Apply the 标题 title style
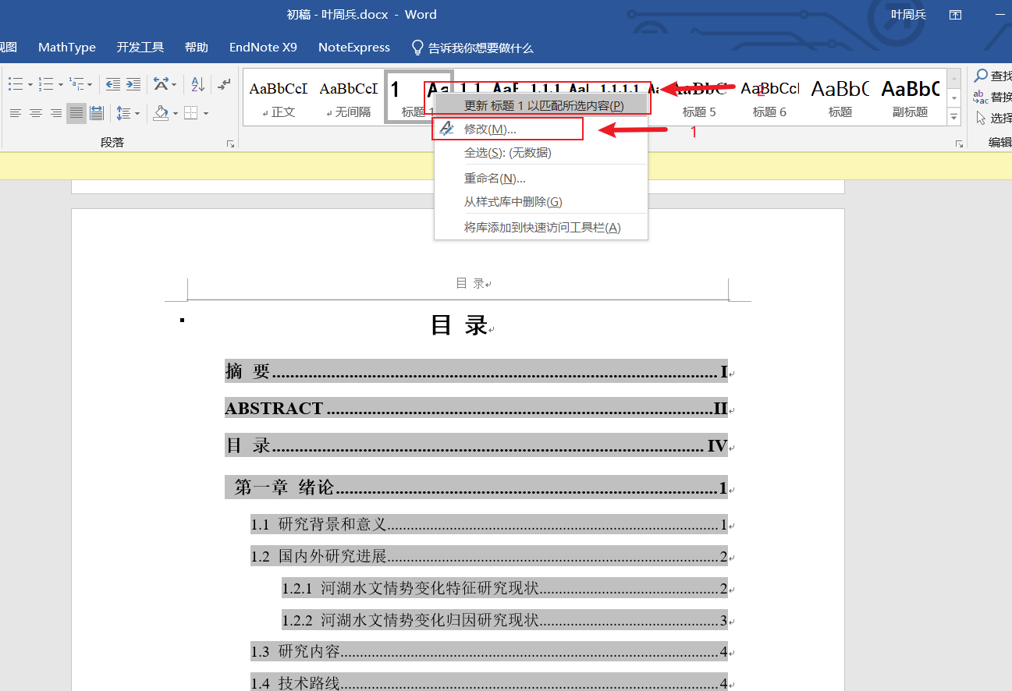Screen dimensions: 1012x691 coord(840,97)
